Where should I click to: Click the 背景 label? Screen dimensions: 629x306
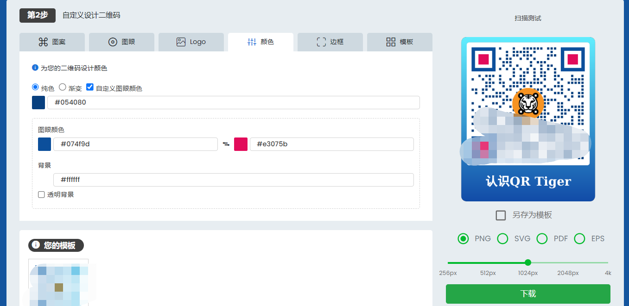click(x=44, y=165)
